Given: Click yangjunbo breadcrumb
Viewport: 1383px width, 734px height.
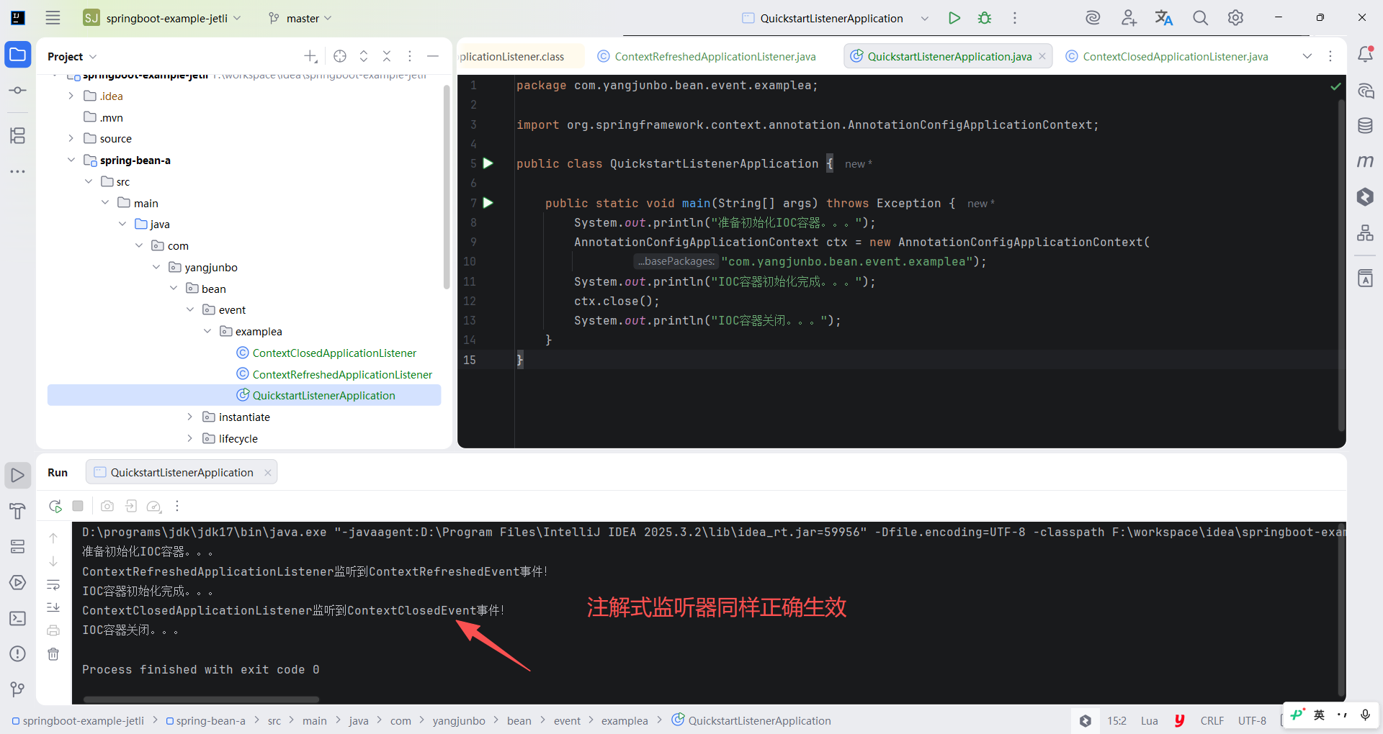Looking at the screenshot, I should tap(459, 720).
